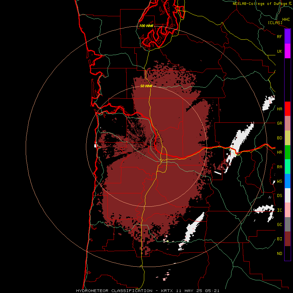Click the 'WS' legend label
Viewport: 293px width, 293px height.
tap(279, 181)
